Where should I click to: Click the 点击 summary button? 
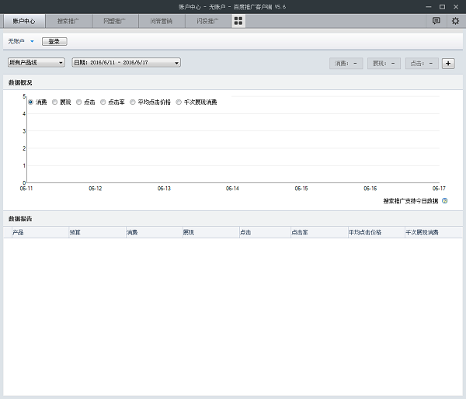(422, 64)
